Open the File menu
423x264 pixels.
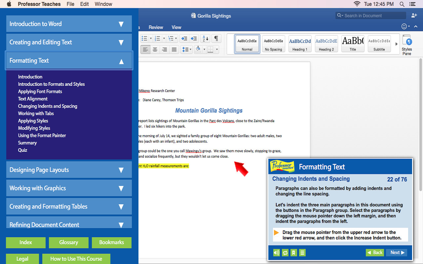(x=70, y=4)
